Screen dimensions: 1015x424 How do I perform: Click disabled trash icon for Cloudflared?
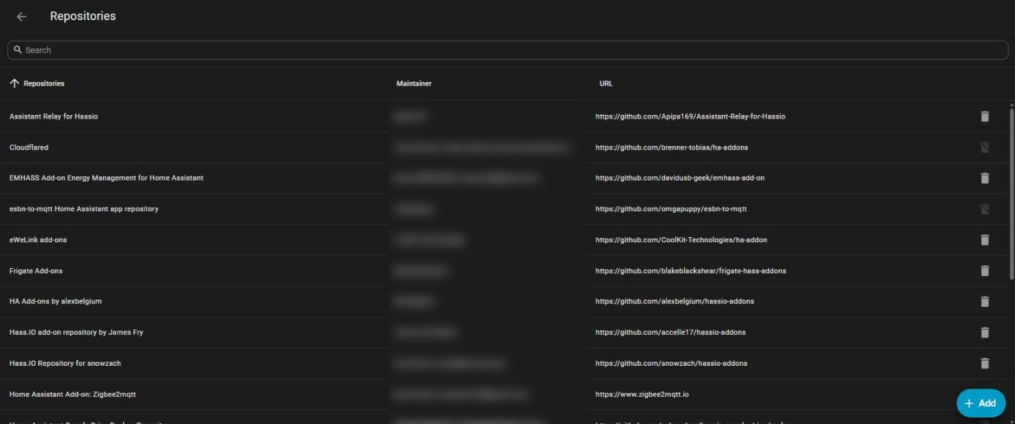pyautogui.click(x=985, y=147)
